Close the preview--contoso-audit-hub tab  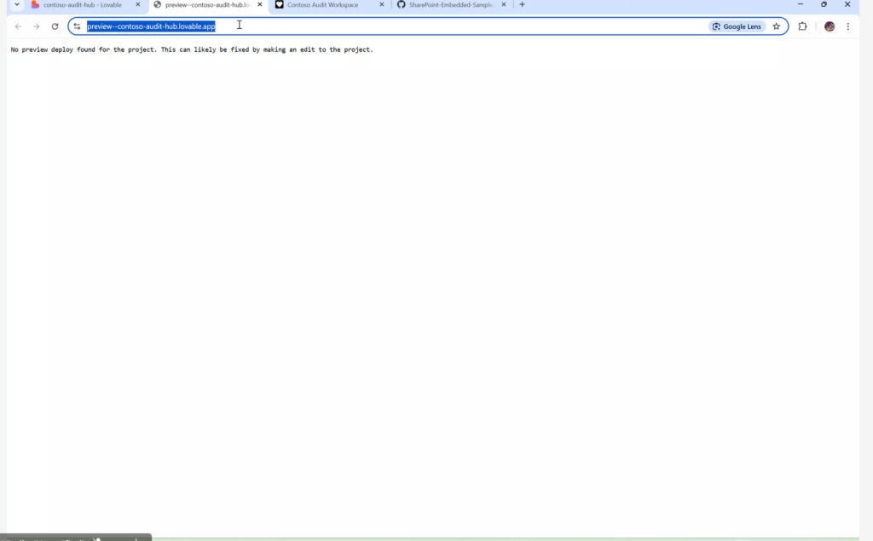point(259,4)
